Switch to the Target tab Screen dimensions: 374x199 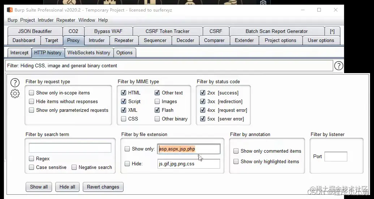52,41
